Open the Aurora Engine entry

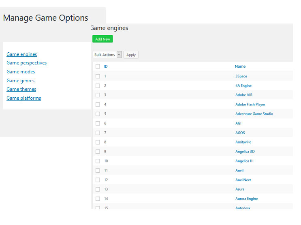pos(246,199)
